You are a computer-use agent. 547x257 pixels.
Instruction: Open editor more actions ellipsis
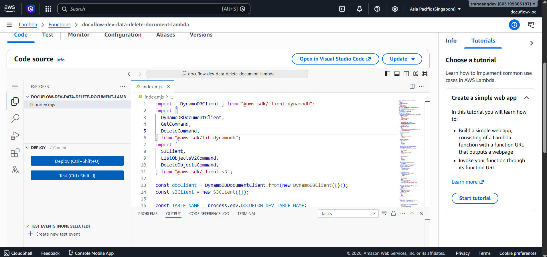click(421, 86)
